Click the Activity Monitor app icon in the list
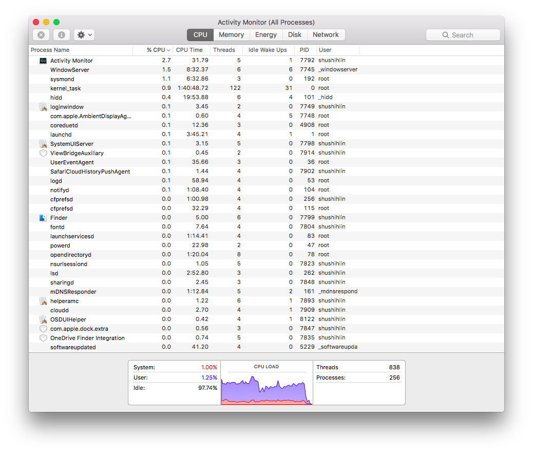The height and width of the screenshot is (453, 533). click(43, 61)
